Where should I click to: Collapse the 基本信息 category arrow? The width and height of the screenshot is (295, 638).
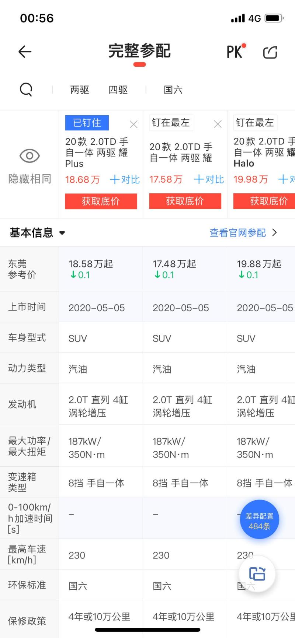62,233
